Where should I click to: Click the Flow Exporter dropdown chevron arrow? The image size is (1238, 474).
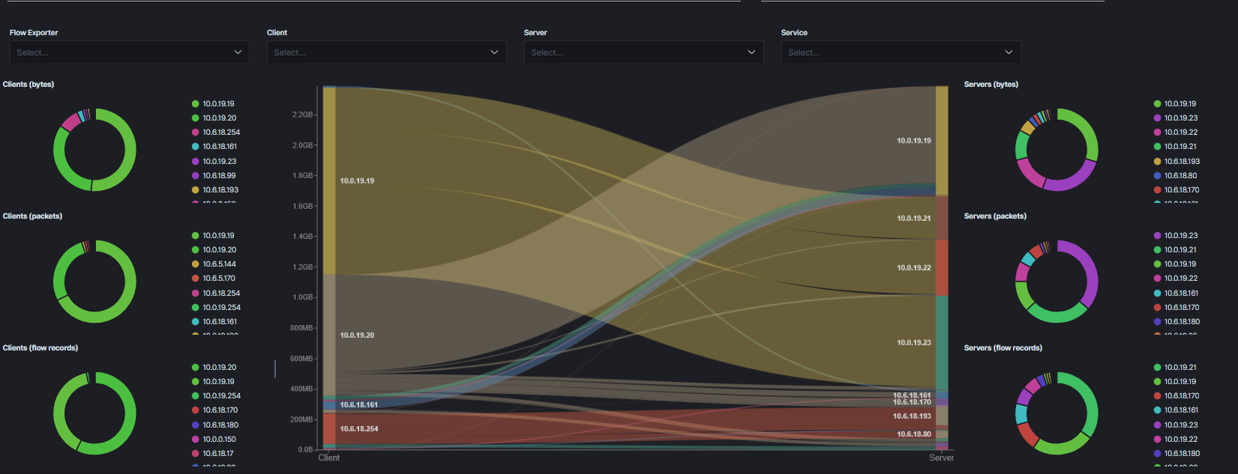(x=238, y=52)
